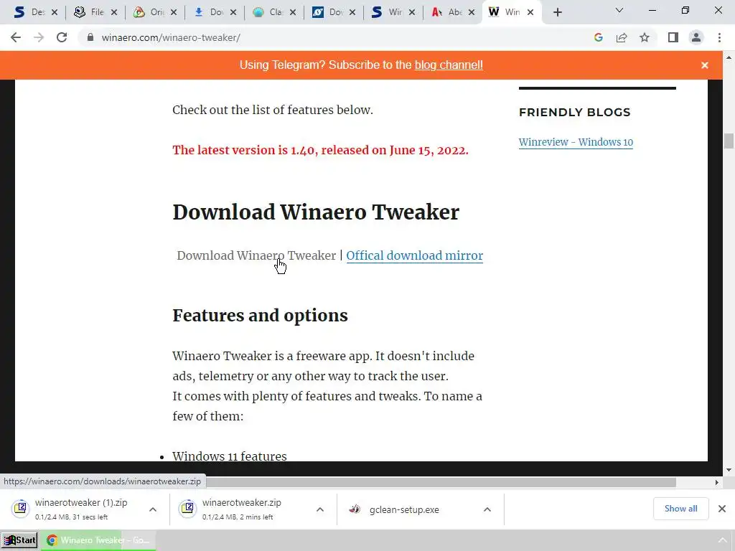Share this page via the share icon

(622, 37)
